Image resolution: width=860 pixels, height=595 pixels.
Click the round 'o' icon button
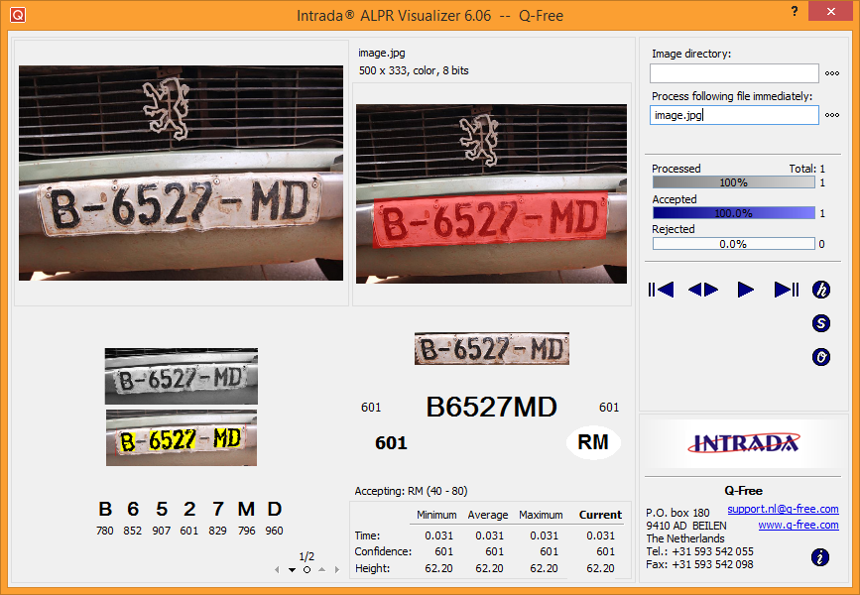(x=821, y=358)
